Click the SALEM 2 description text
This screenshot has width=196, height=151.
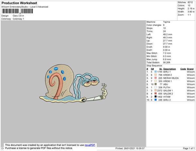pos(168,94)
